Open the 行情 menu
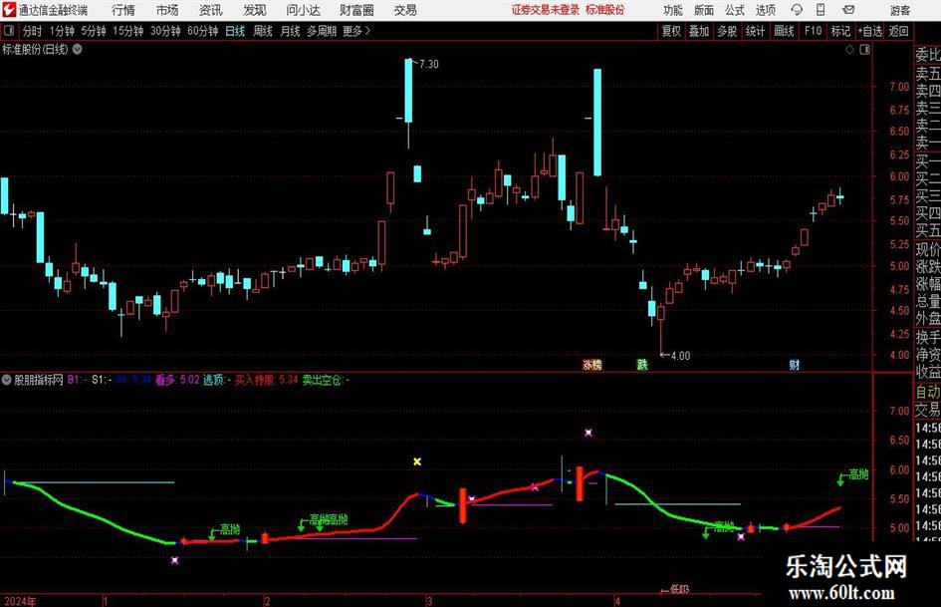 click(123, 10)
